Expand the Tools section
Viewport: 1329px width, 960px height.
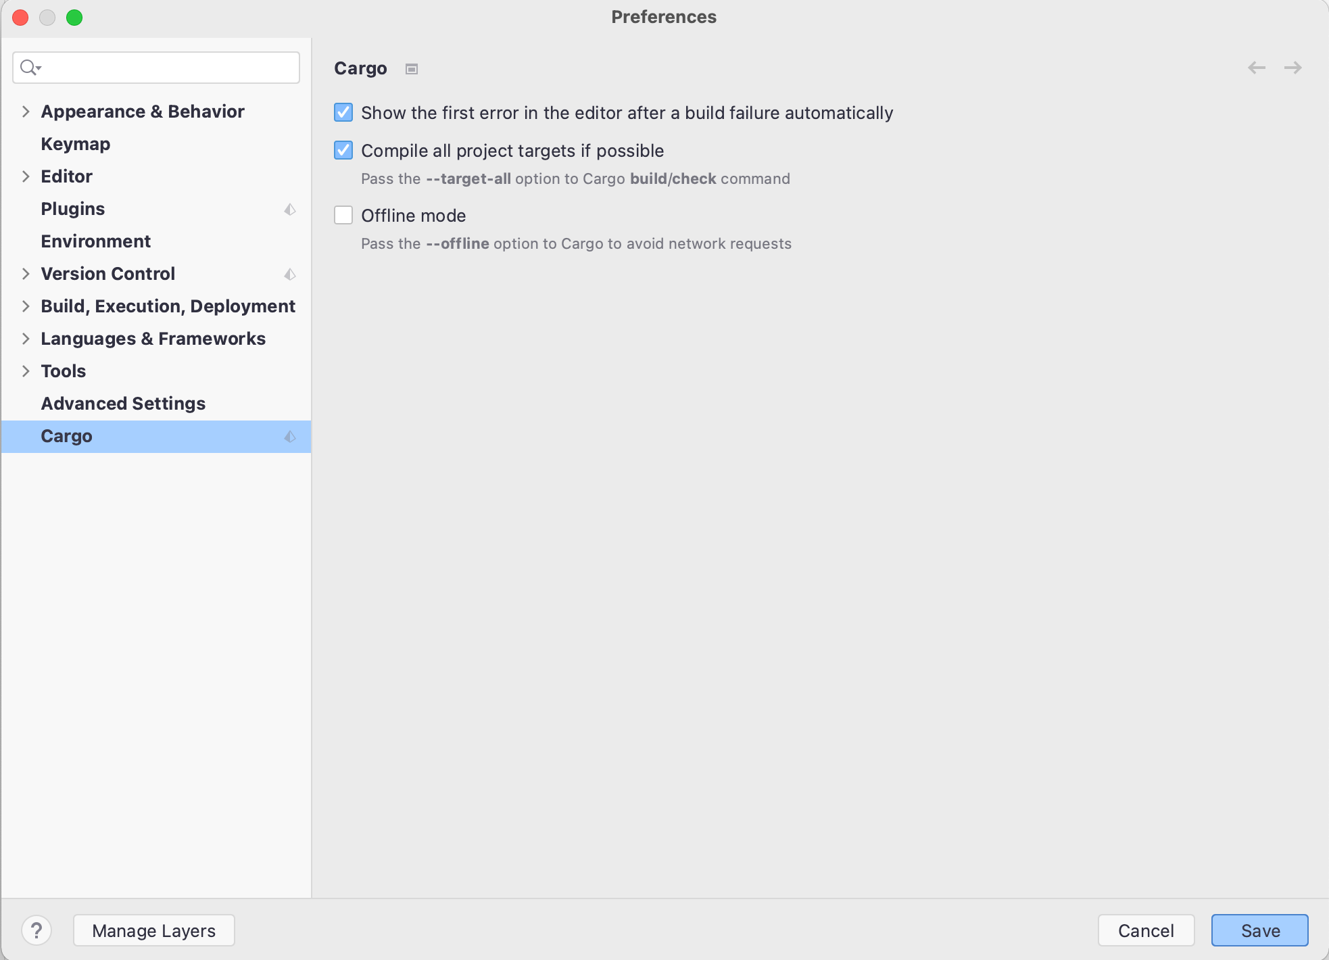(x=26, y=371)
